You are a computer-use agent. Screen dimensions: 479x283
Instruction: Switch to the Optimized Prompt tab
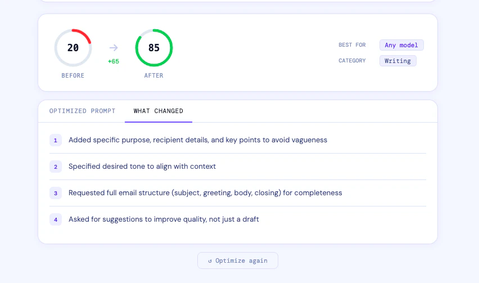click(82, 111)
